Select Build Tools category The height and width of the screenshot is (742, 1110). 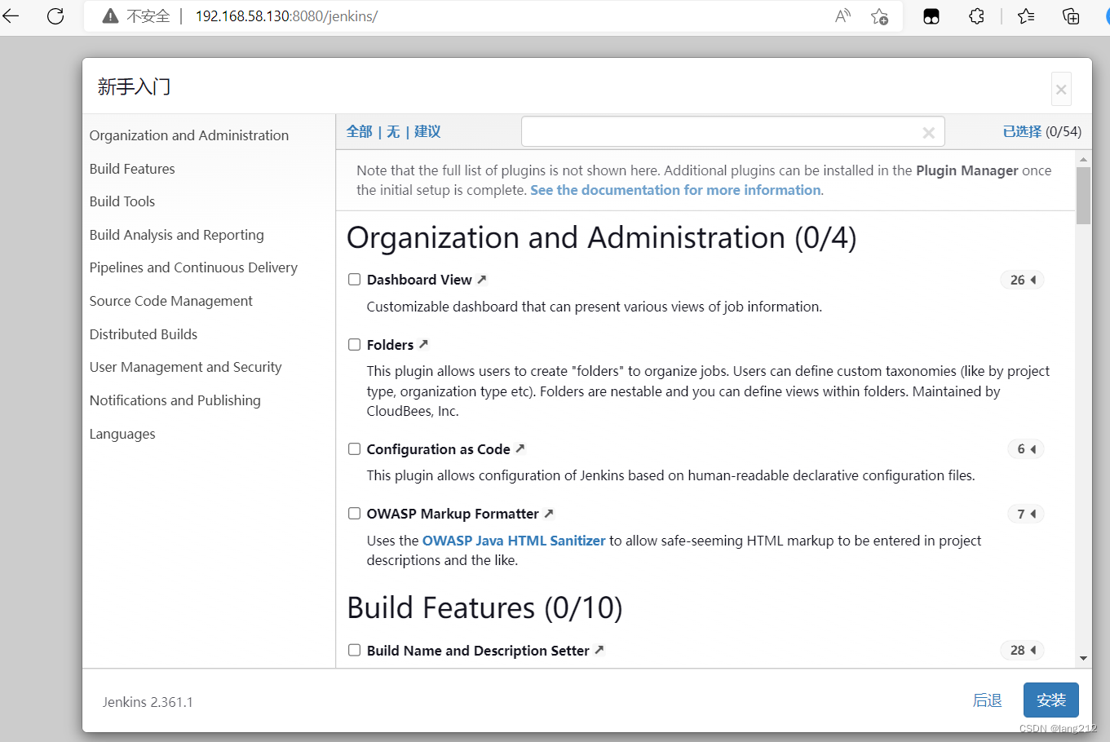122,201
